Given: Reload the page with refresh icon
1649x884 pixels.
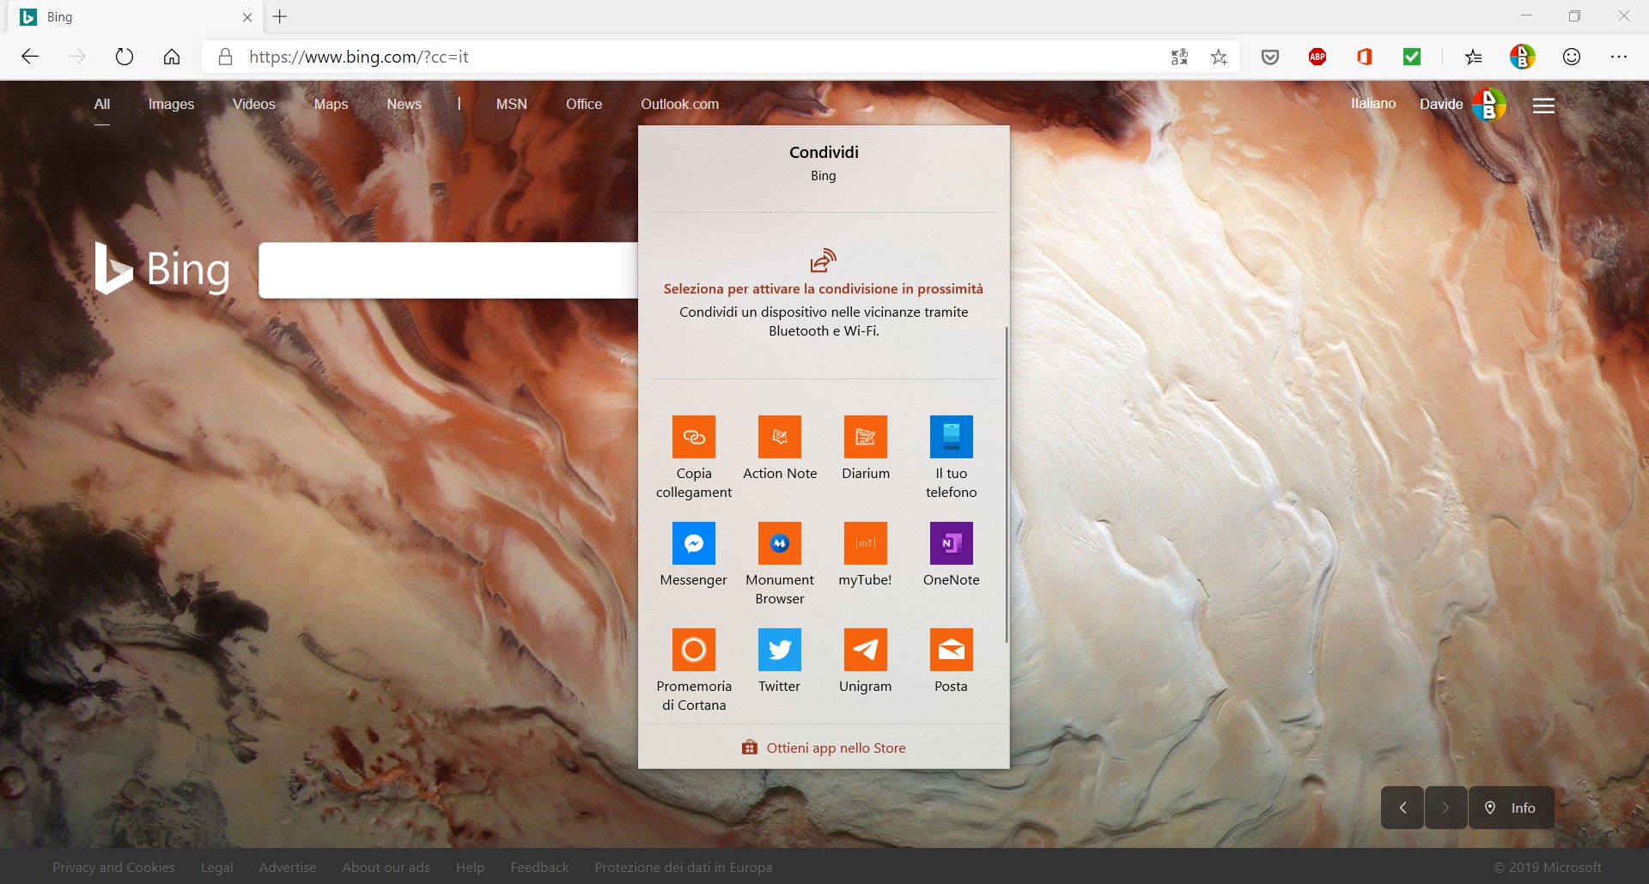Looking at the screenshot, I should click(x=125, y=57).
